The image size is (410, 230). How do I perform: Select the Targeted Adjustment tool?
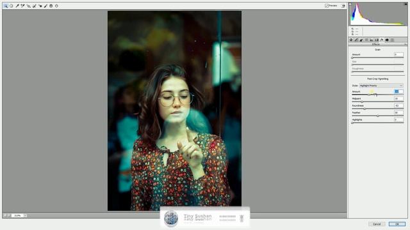28,6
